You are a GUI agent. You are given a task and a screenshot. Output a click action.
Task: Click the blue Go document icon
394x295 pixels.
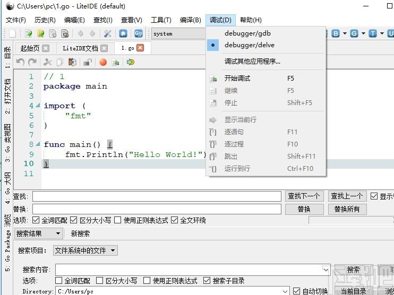(x=139, y=33)
